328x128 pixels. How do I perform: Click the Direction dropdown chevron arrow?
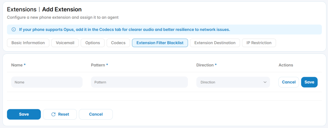(x=265, y=82)
